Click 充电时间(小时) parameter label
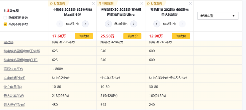This screenshot has width=246, height=110. tap(15, 78)
